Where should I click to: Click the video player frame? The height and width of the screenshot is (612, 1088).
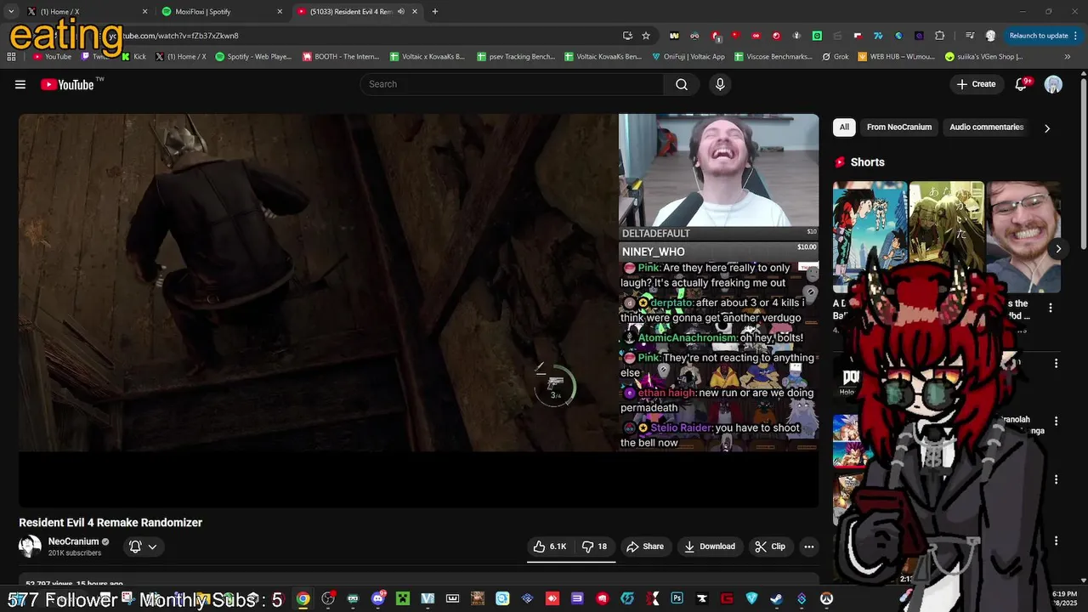coord(419,310)
